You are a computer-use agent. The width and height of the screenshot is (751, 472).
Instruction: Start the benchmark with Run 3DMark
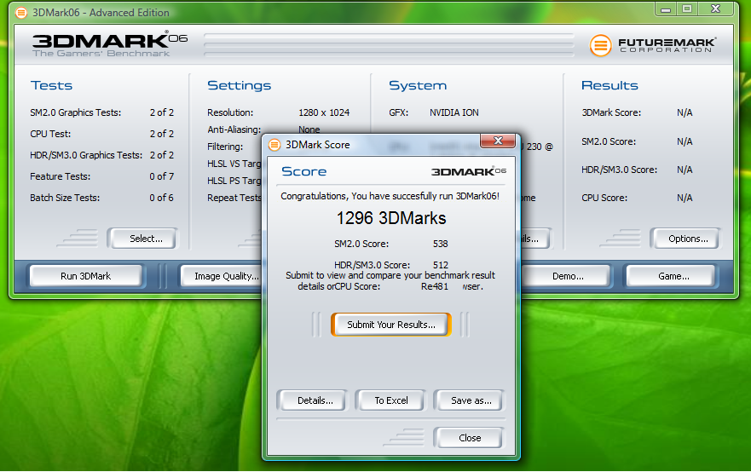point(86,276)
